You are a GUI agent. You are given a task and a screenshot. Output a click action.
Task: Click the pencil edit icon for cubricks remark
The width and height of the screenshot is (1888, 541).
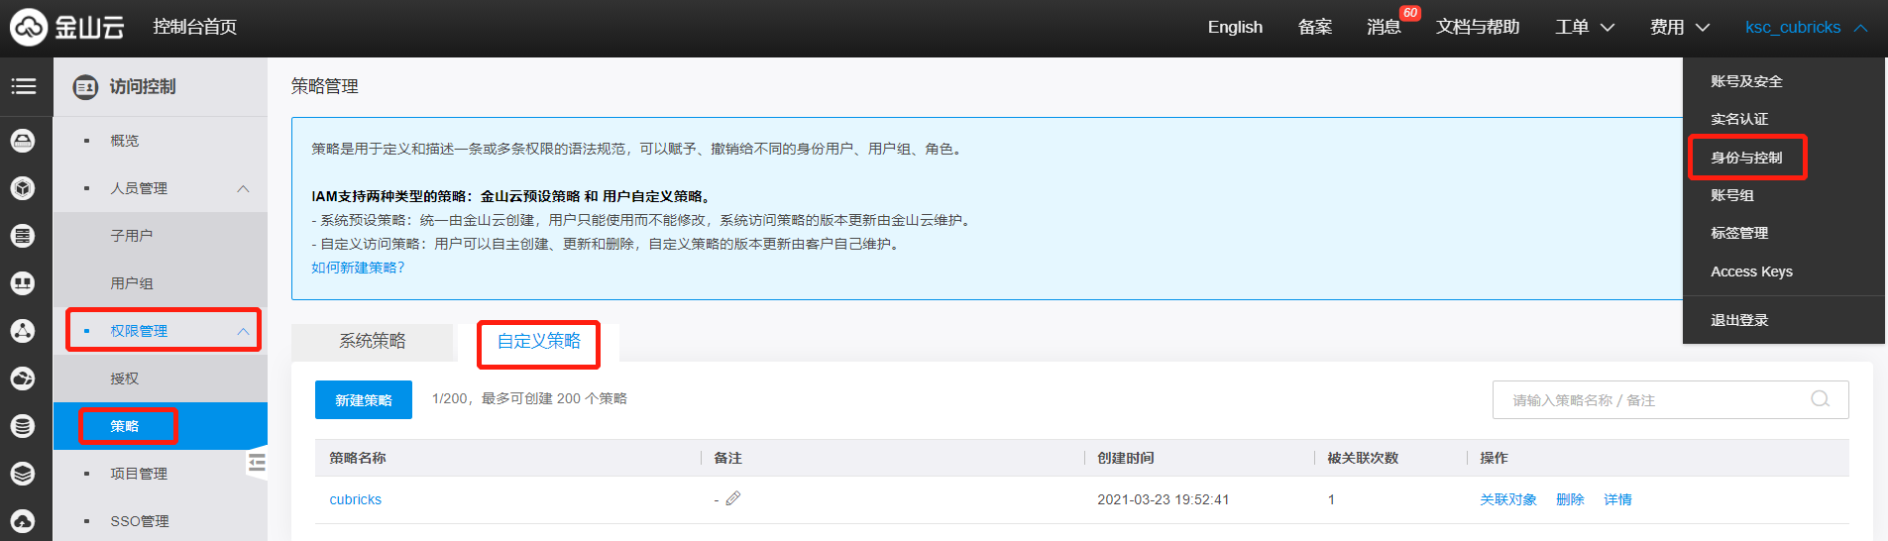click(x=733, y=498)
